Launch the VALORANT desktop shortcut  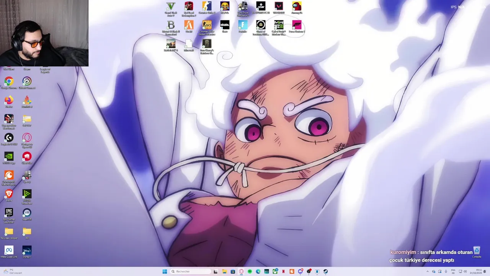tap(279, 8)
